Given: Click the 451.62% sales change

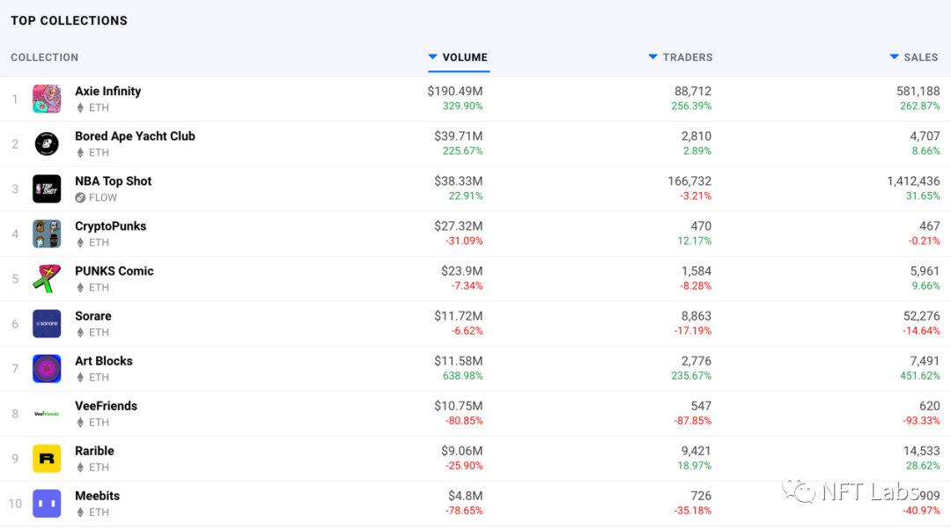Looking at the screenshot, I should pos(920,376).
